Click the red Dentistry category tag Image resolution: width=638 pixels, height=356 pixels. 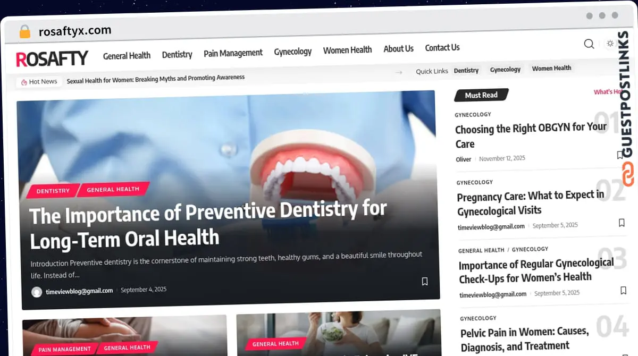coord(53,191)
